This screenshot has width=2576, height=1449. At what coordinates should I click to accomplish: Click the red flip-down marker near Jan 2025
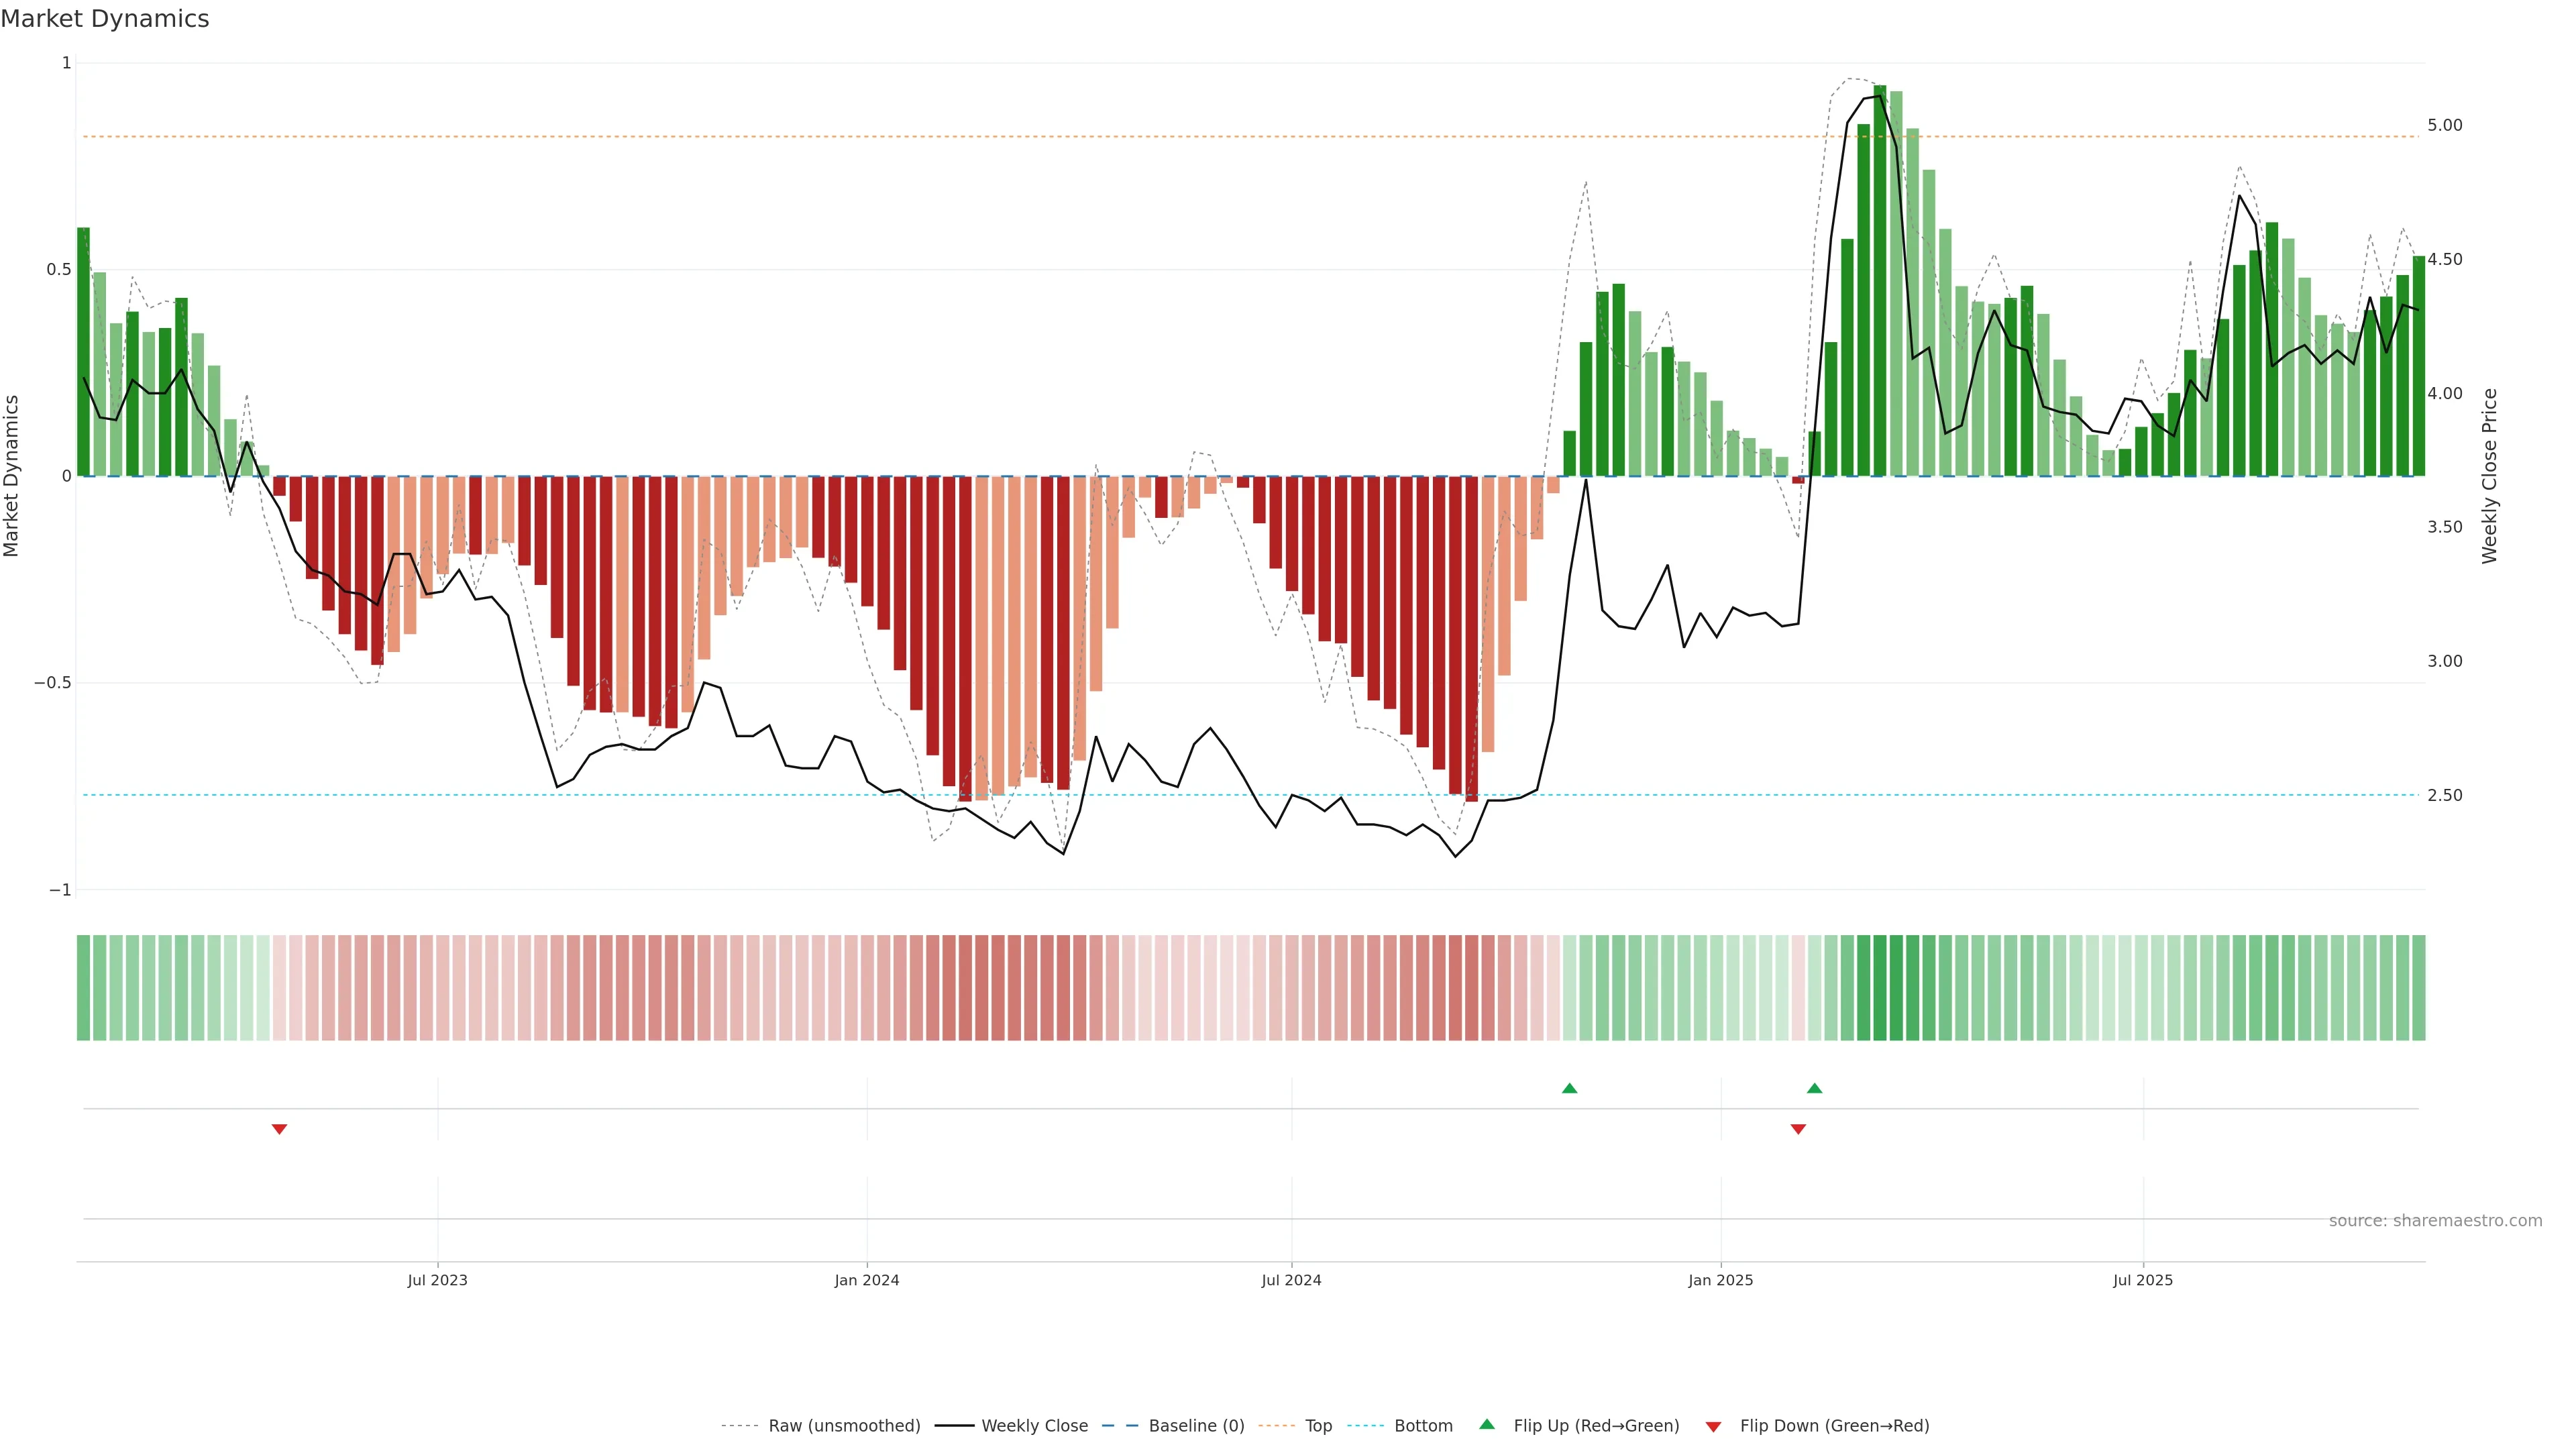point(1798,1129)
